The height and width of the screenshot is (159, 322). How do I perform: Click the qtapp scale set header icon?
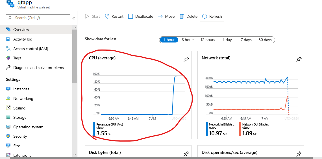coord(11,4)
